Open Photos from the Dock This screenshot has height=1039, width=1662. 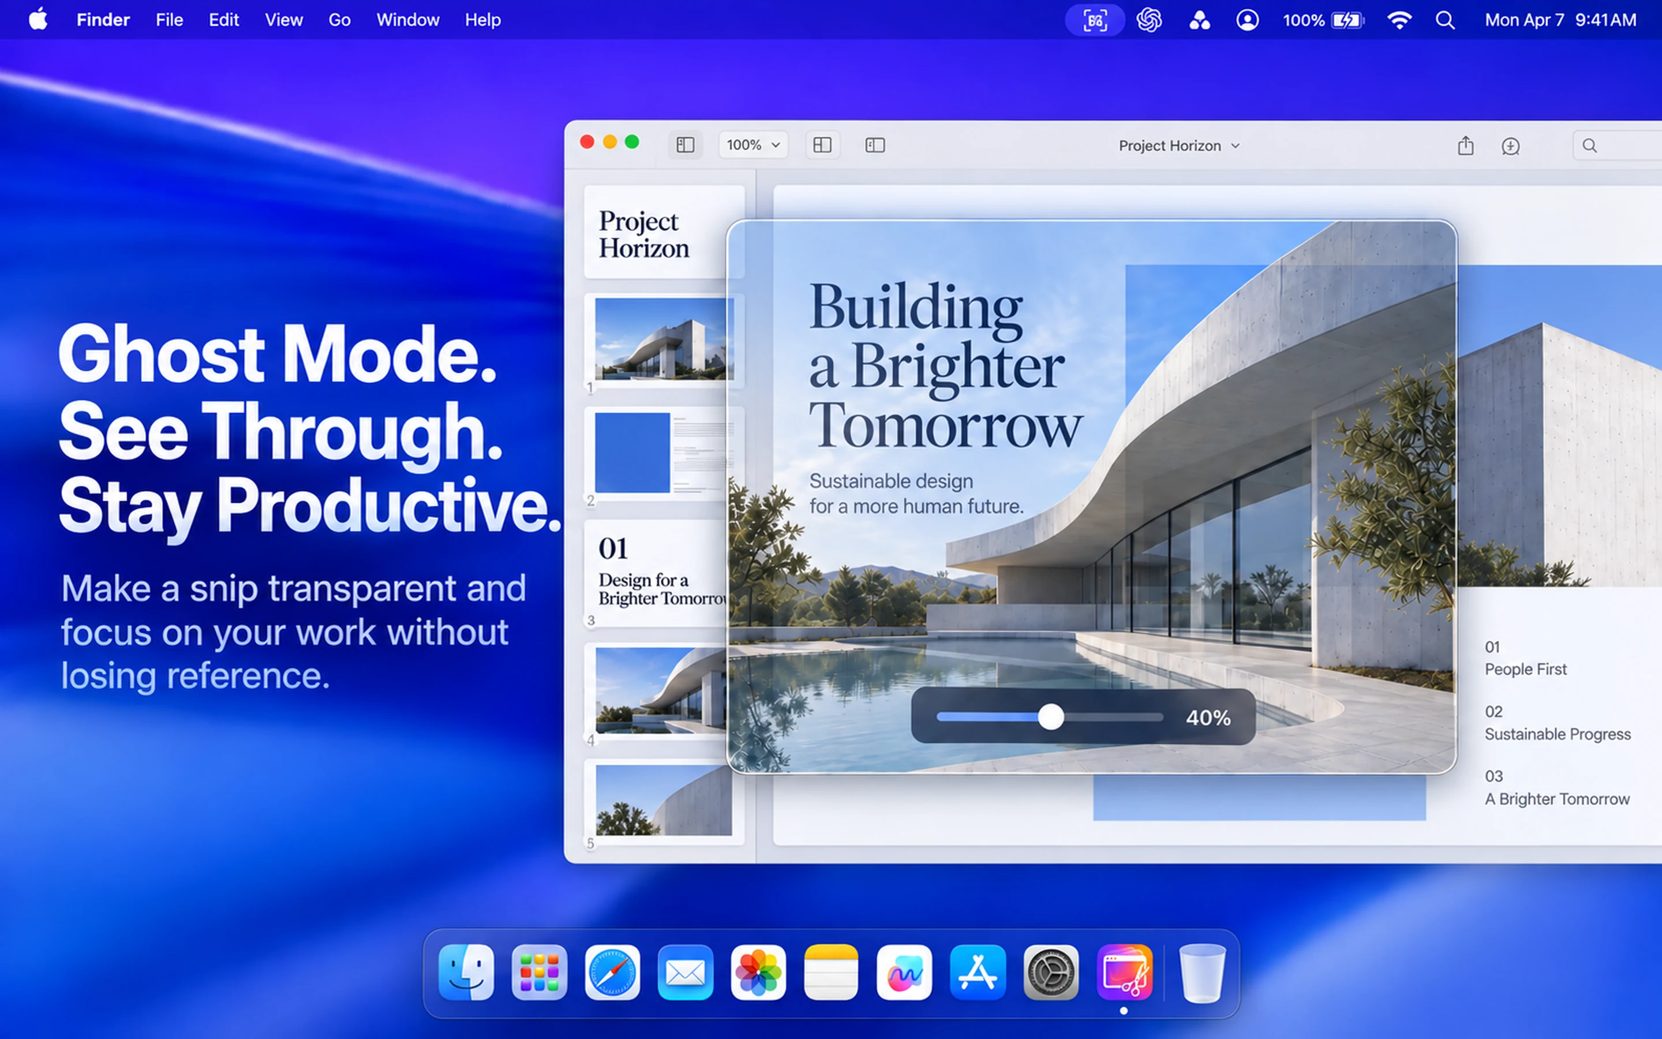(758, 973)
